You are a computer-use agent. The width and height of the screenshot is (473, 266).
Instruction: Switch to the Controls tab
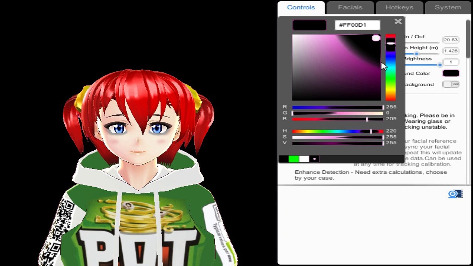[x=301, y=7]
